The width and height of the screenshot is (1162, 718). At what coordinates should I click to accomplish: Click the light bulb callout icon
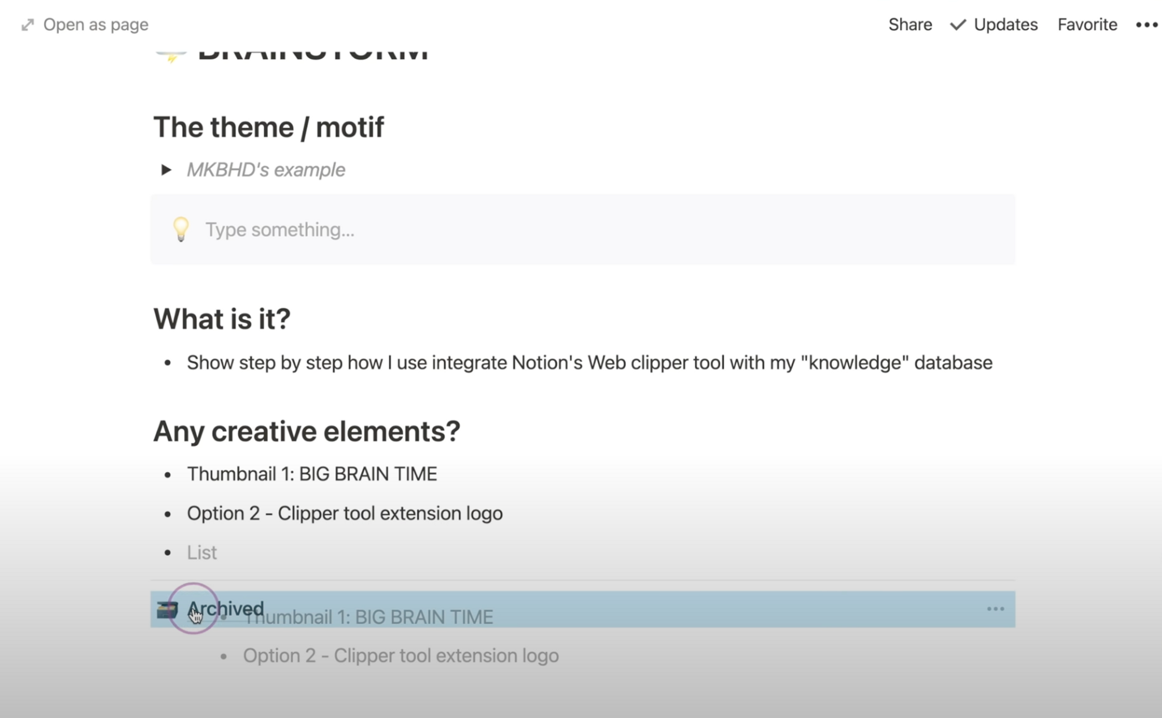[x=181, y=229]
